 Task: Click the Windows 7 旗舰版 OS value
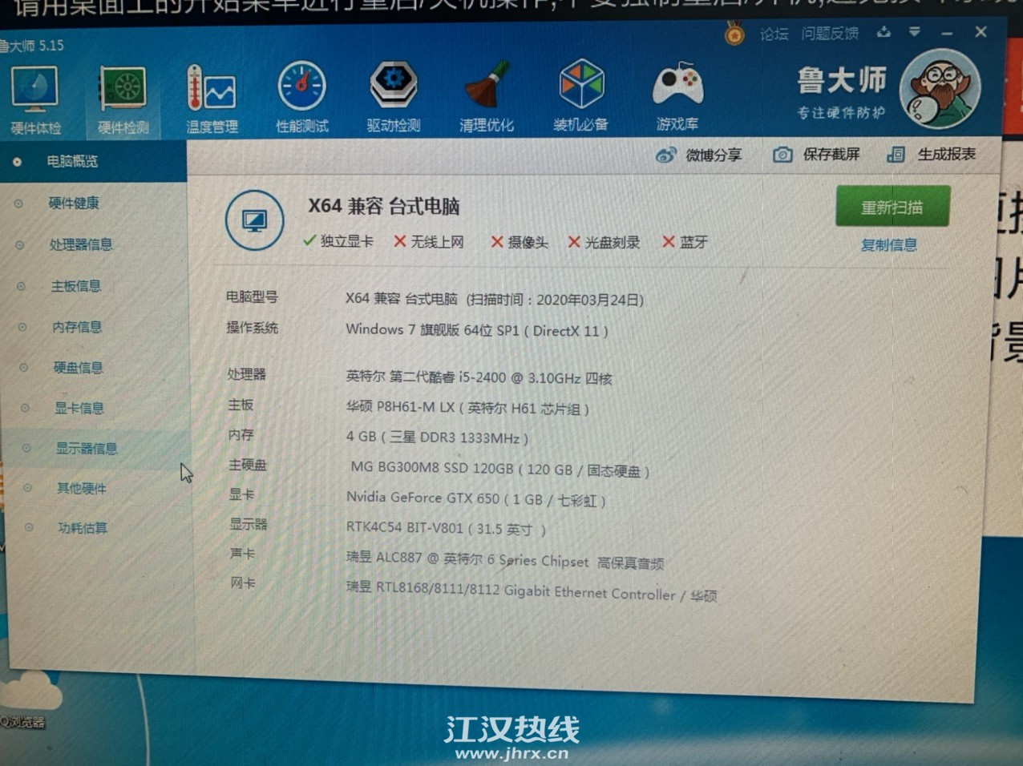point(477,330)
